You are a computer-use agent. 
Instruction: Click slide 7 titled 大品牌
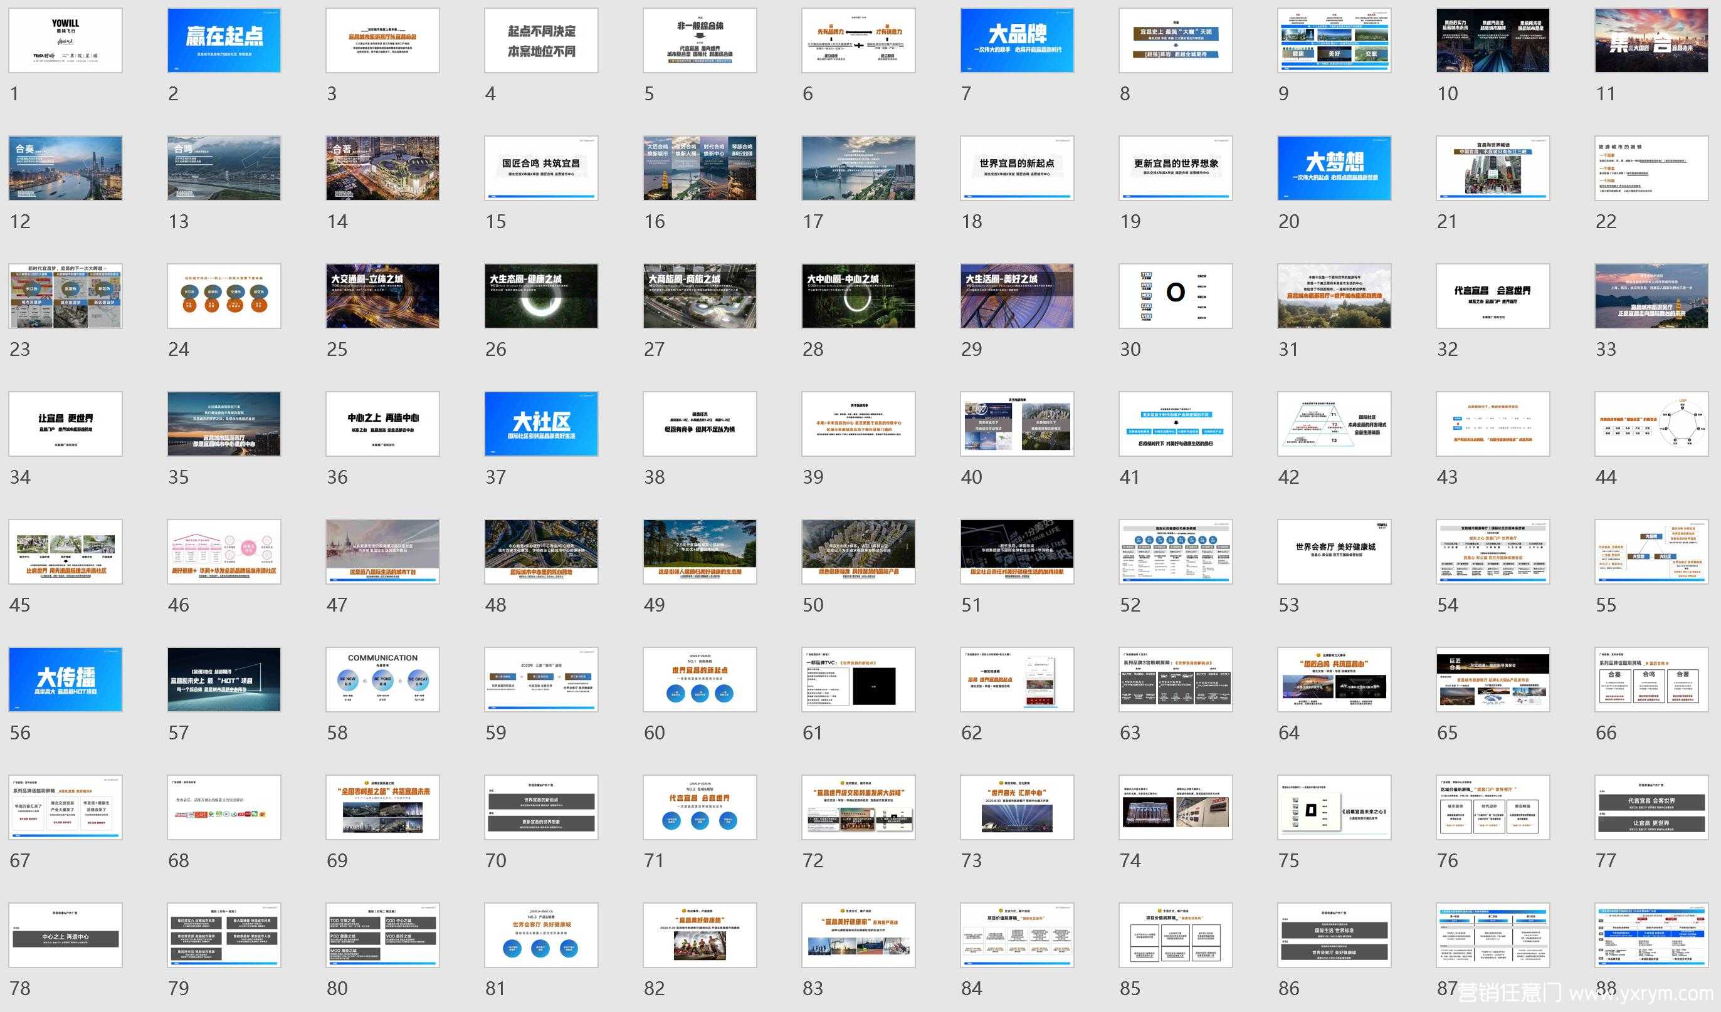pos(1017,40)
